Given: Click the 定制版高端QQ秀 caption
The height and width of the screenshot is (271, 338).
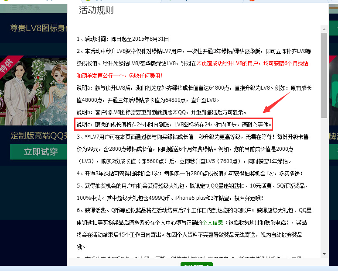Looking at the screenshot, I should coord(39,135).
